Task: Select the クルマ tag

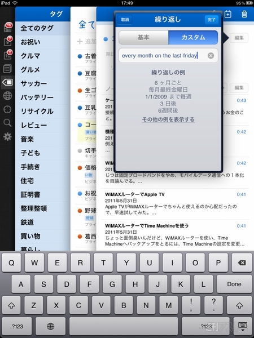Action: pyautogui.click(x=43, y=56)
